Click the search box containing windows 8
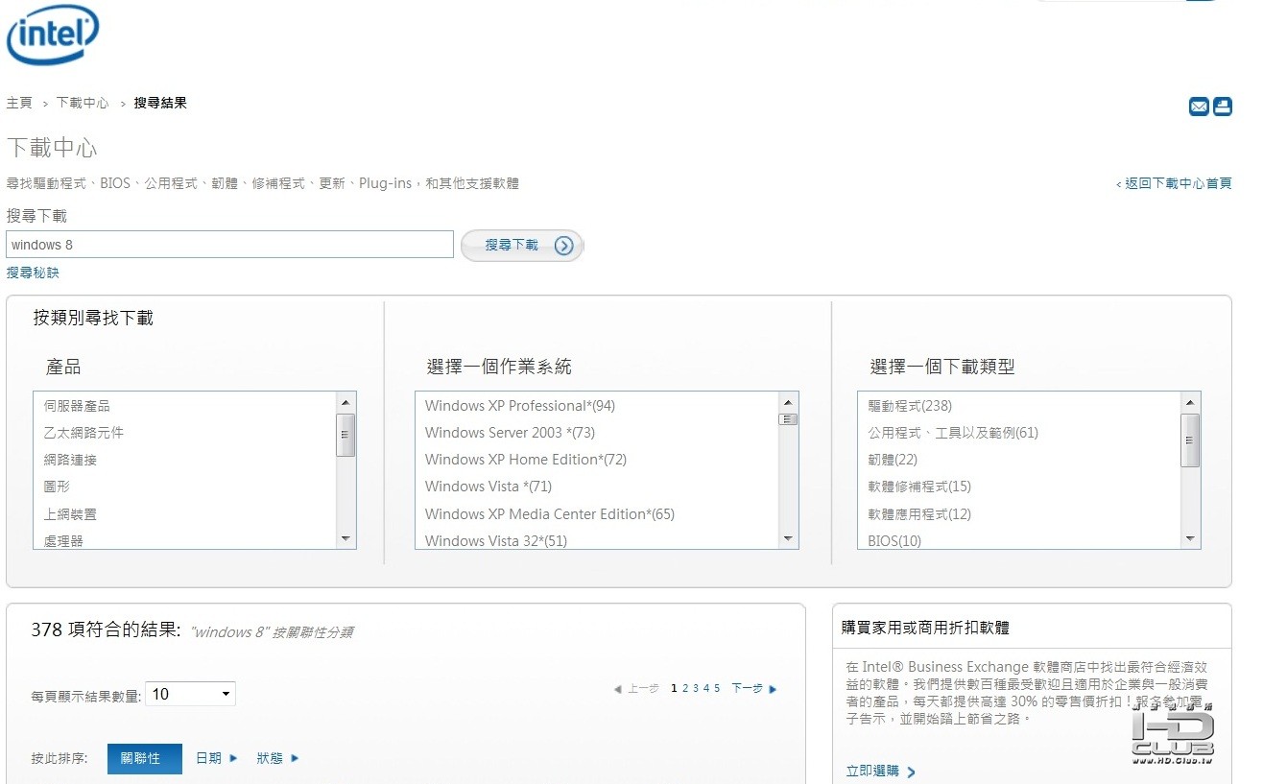This screenshot has width=1263, height=784. pyautogui.click(x=230, y=245)
